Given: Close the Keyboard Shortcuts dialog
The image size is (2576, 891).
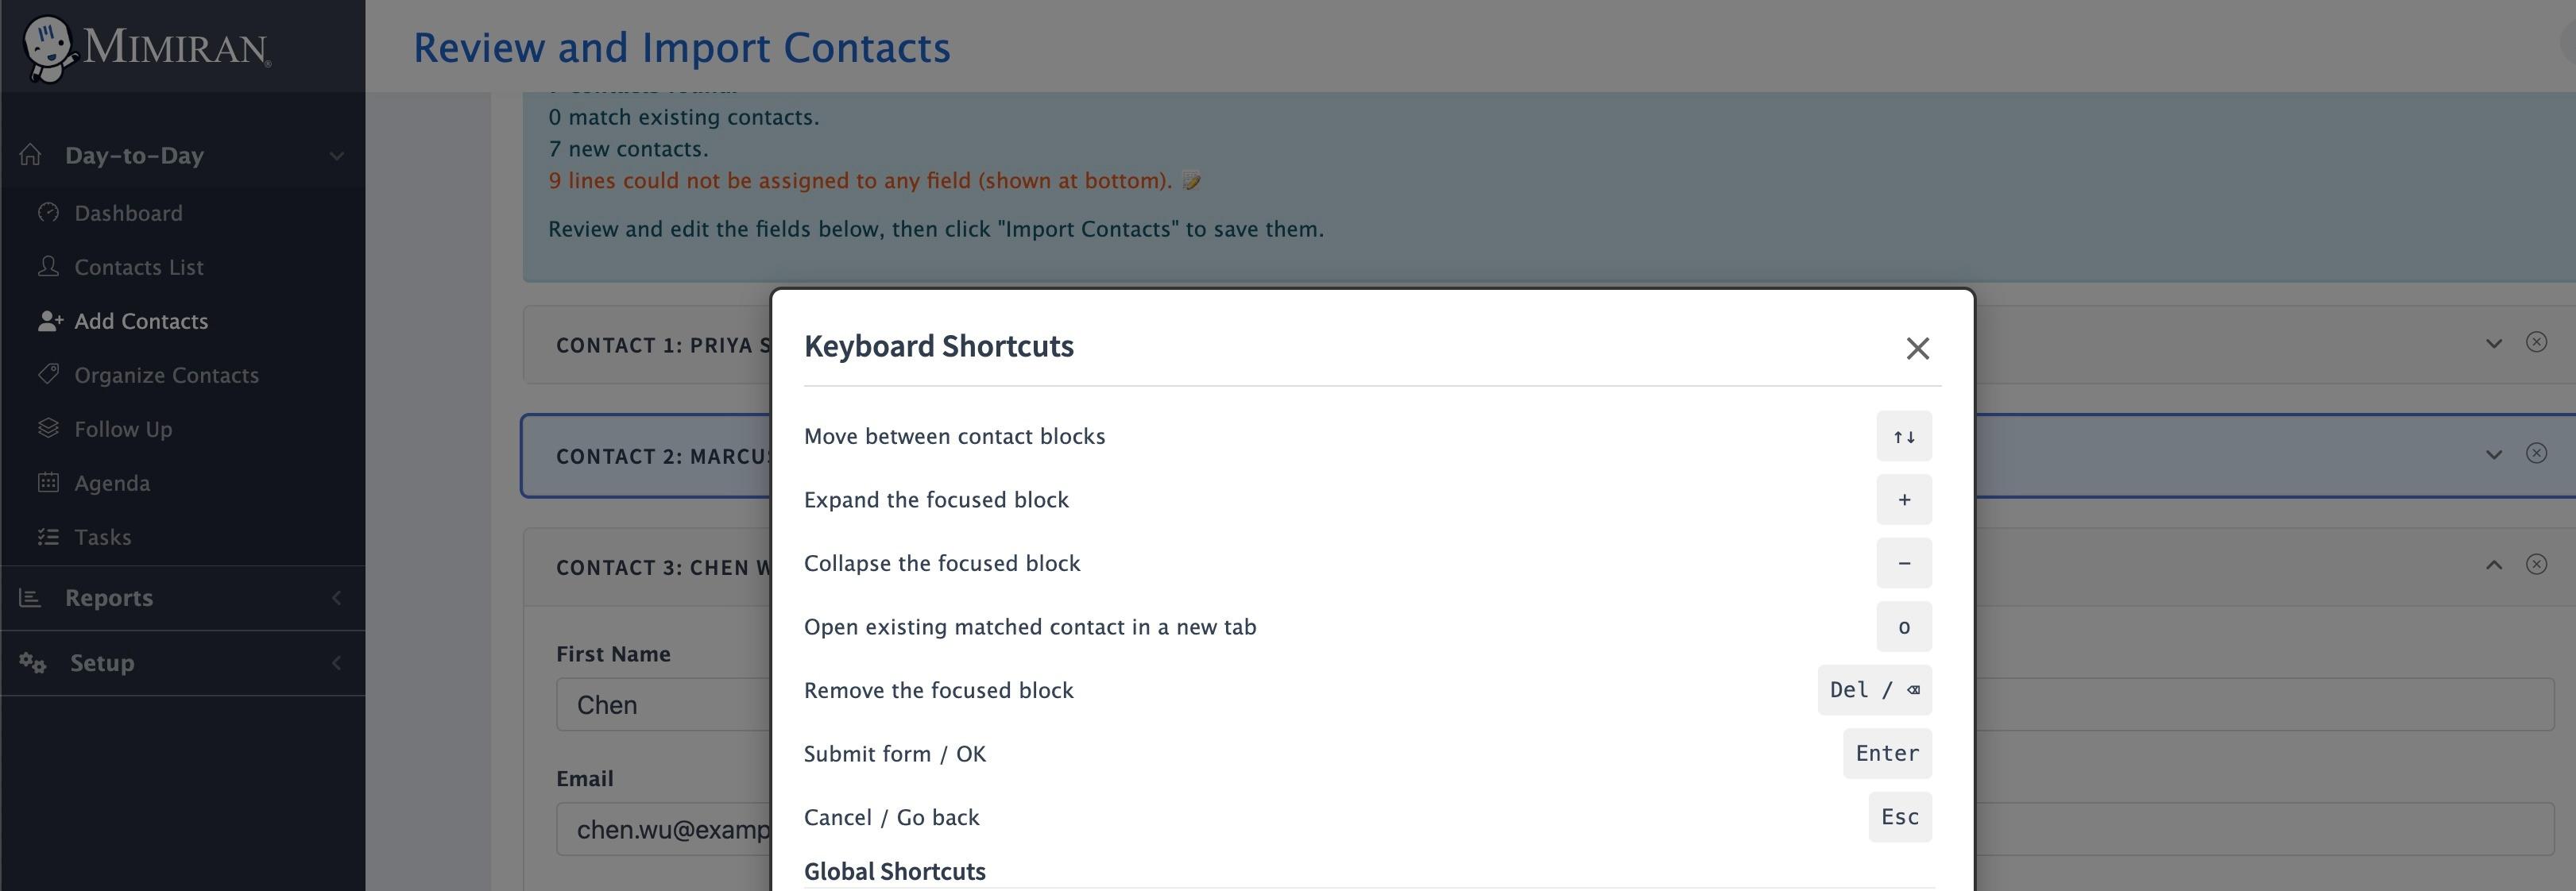Looking at the screenshot, I should (x=1917, y=348).
